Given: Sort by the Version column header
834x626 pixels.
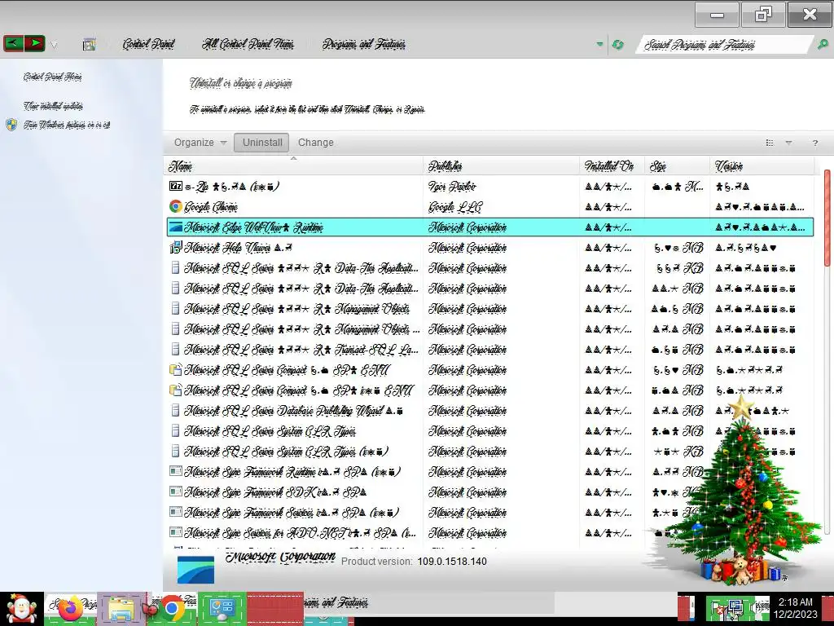Looking at the screenshot, I should pyautogui.click(x=762, y=166).
